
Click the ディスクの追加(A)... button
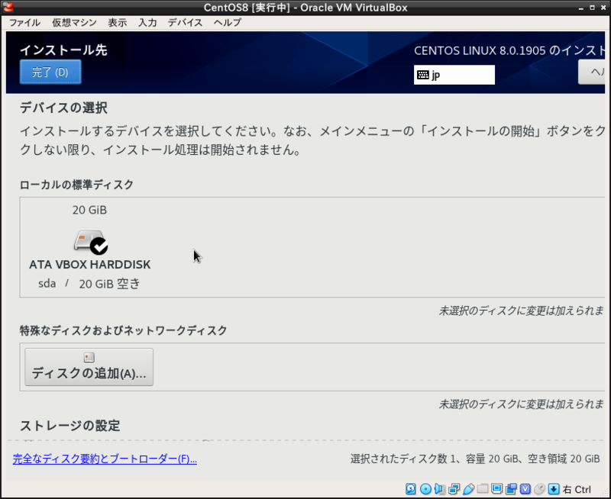point(89,367)
